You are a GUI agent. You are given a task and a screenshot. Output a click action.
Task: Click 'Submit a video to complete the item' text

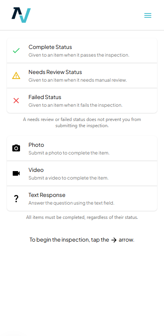click(x=69, y=178)
